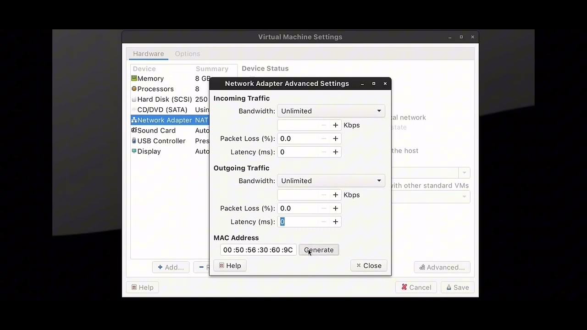
Task: Open the Outgoing Traffic Bandwidth dropdown
Action: [331, 181]
